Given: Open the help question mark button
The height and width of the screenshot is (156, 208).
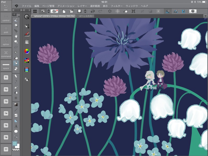Looking at the screenshot, I should tap(193, 11).
